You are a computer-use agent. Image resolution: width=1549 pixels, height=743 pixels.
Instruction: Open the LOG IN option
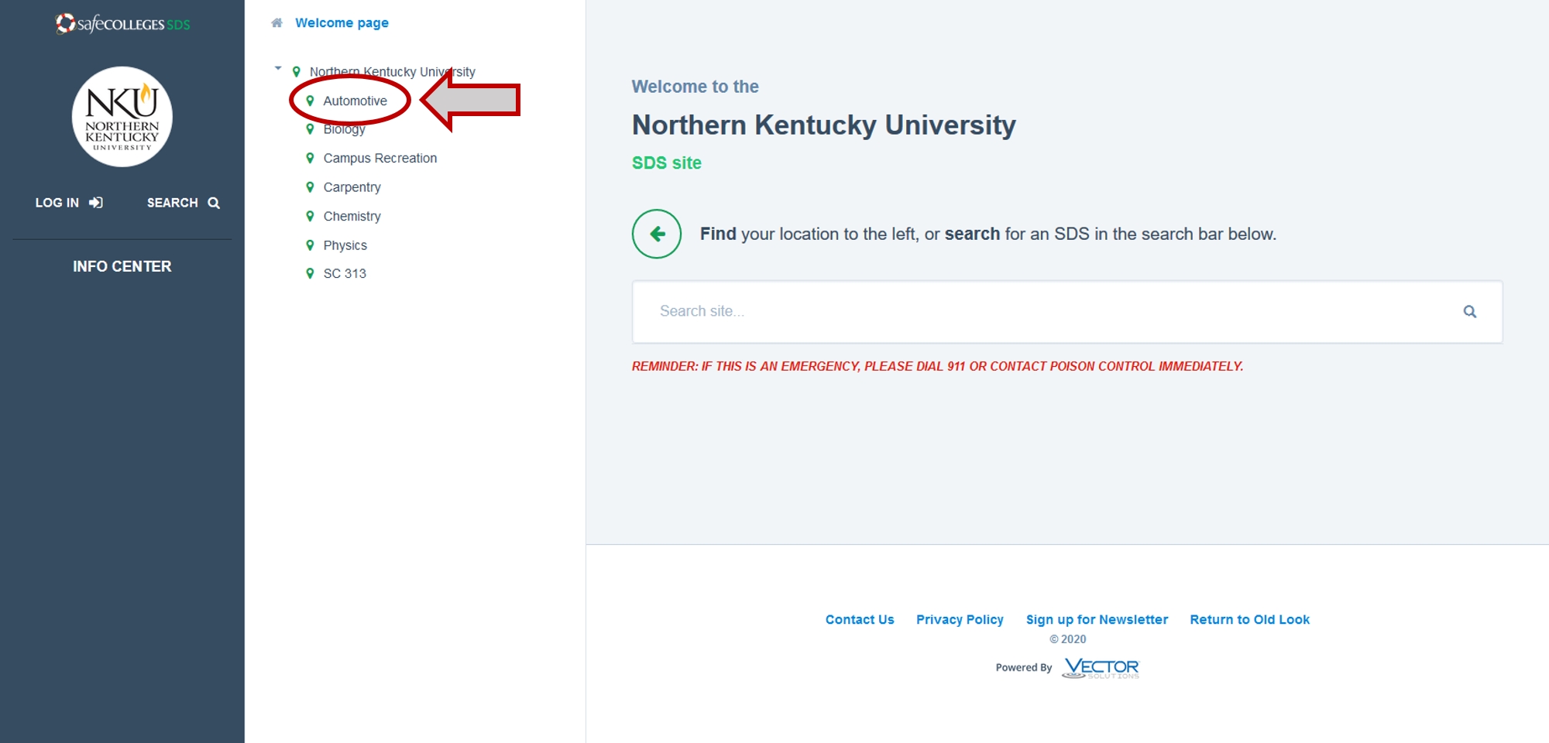point(68,203)
